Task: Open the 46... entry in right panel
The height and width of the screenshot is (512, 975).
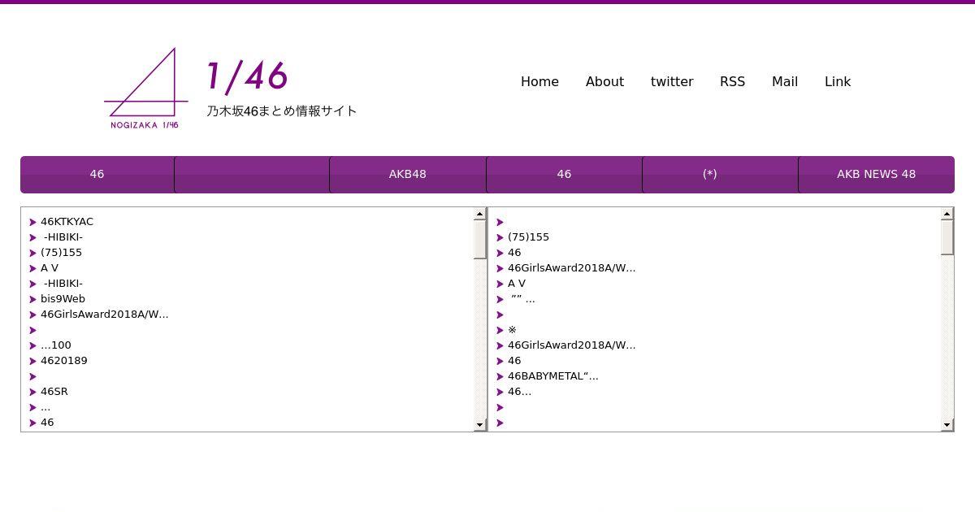Action: point(519,391)
